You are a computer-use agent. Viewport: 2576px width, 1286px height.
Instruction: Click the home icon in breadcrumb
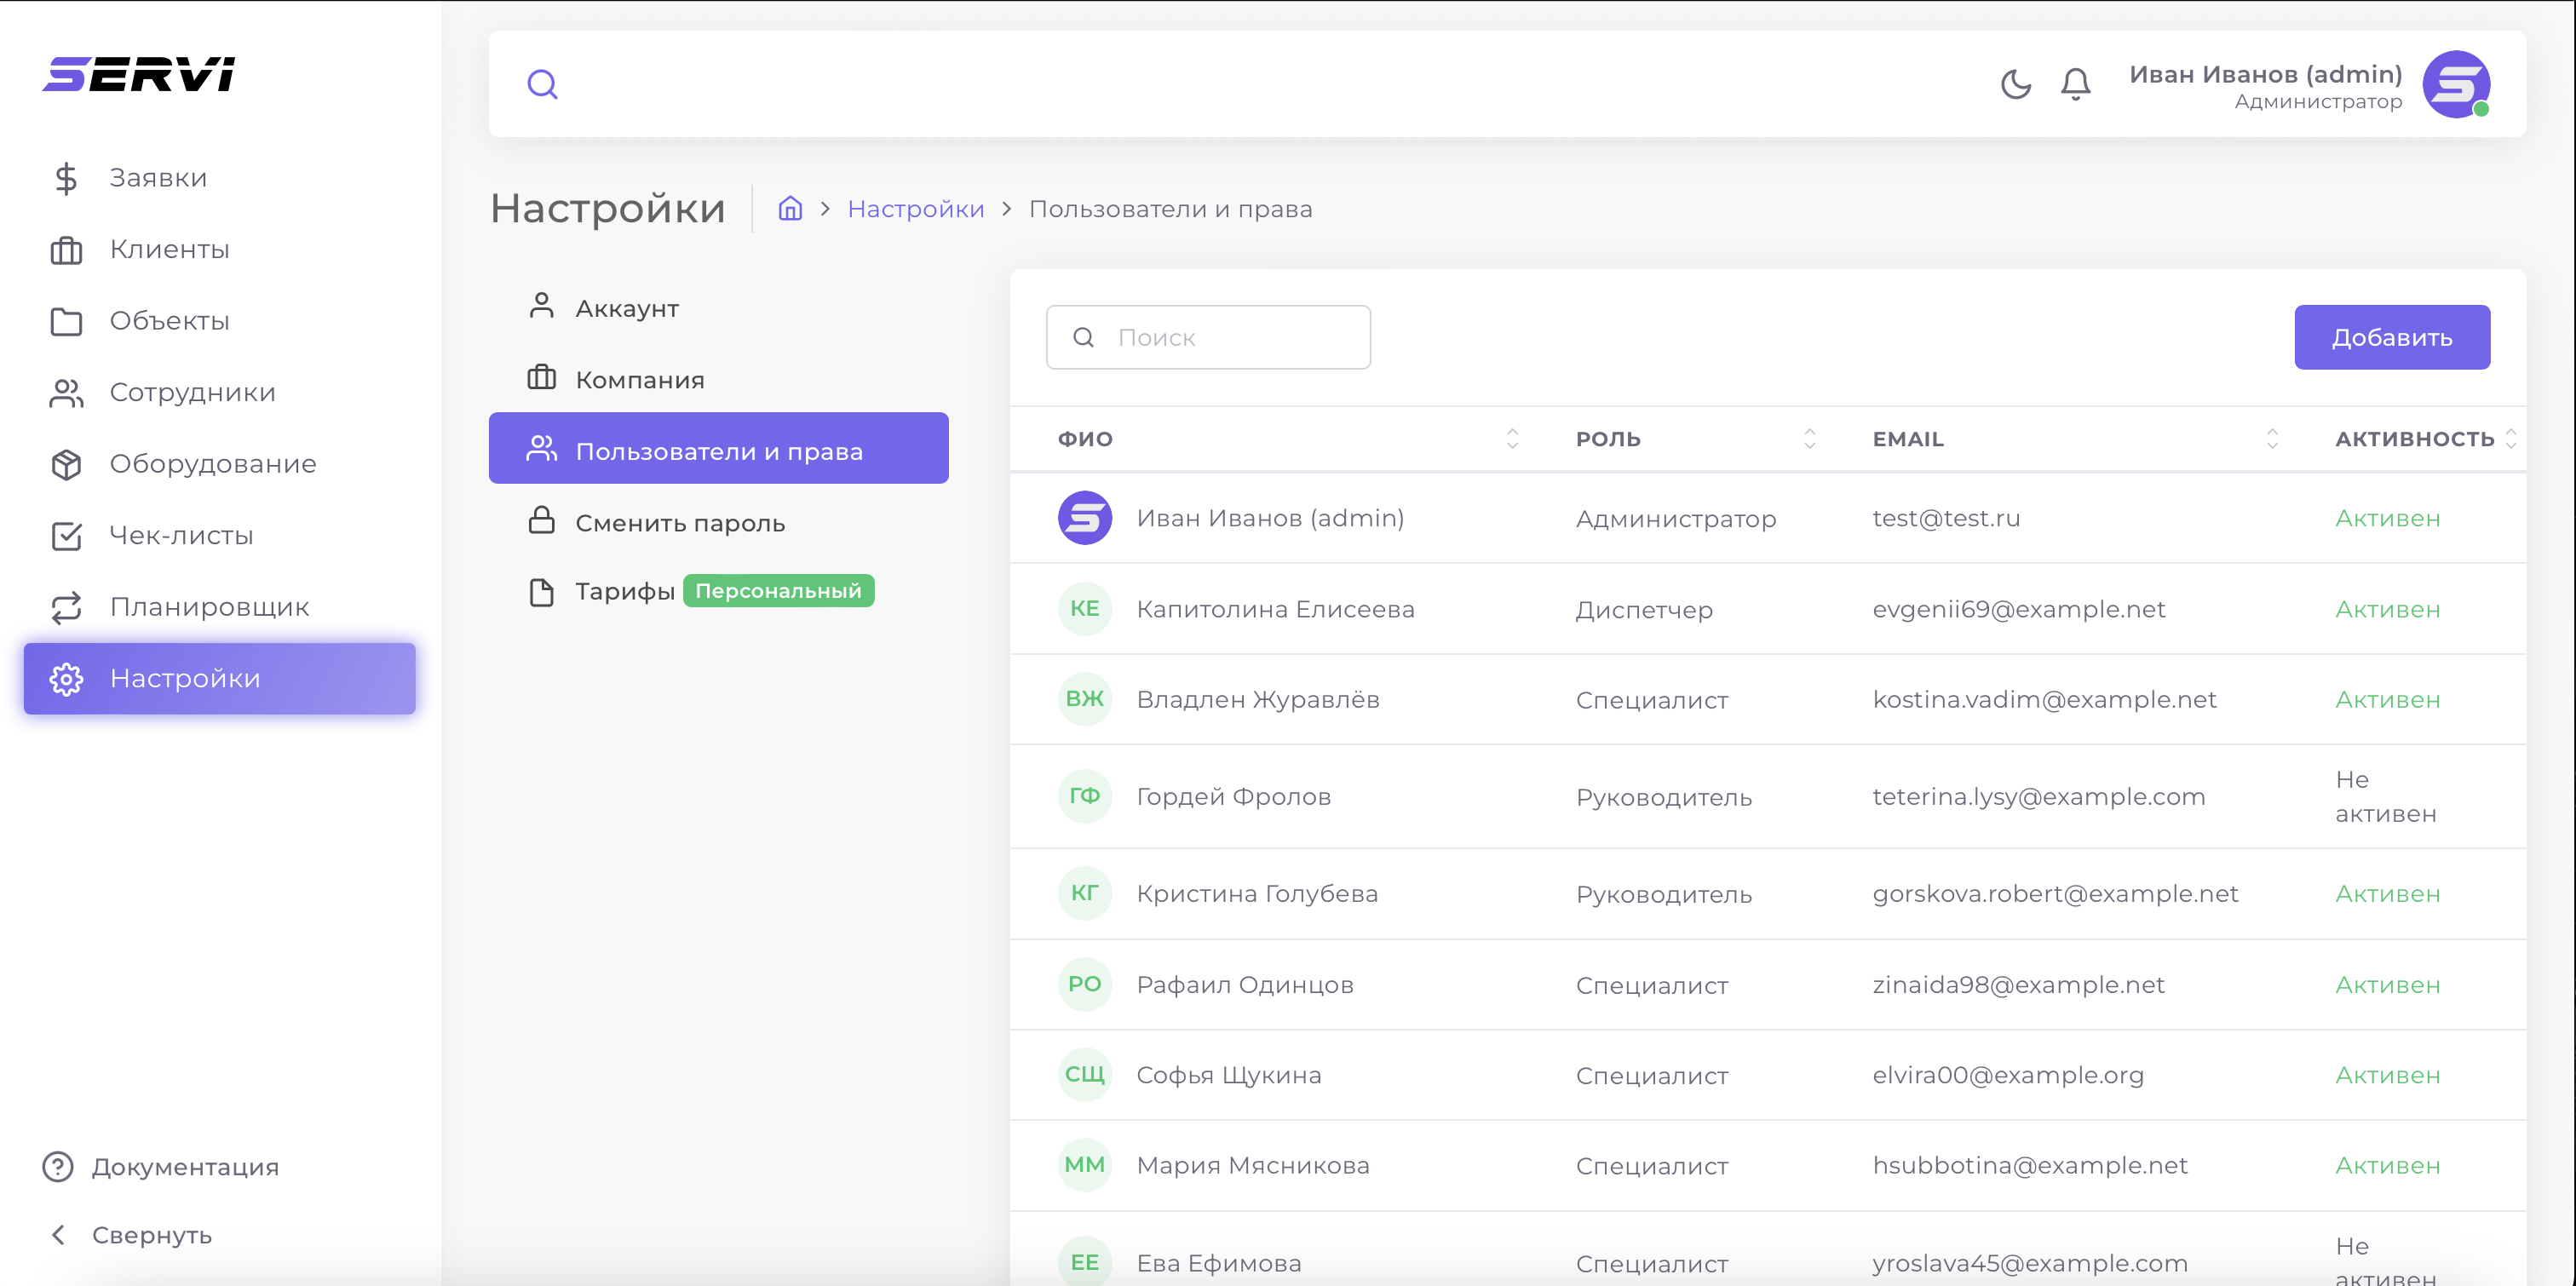(790, 208)
